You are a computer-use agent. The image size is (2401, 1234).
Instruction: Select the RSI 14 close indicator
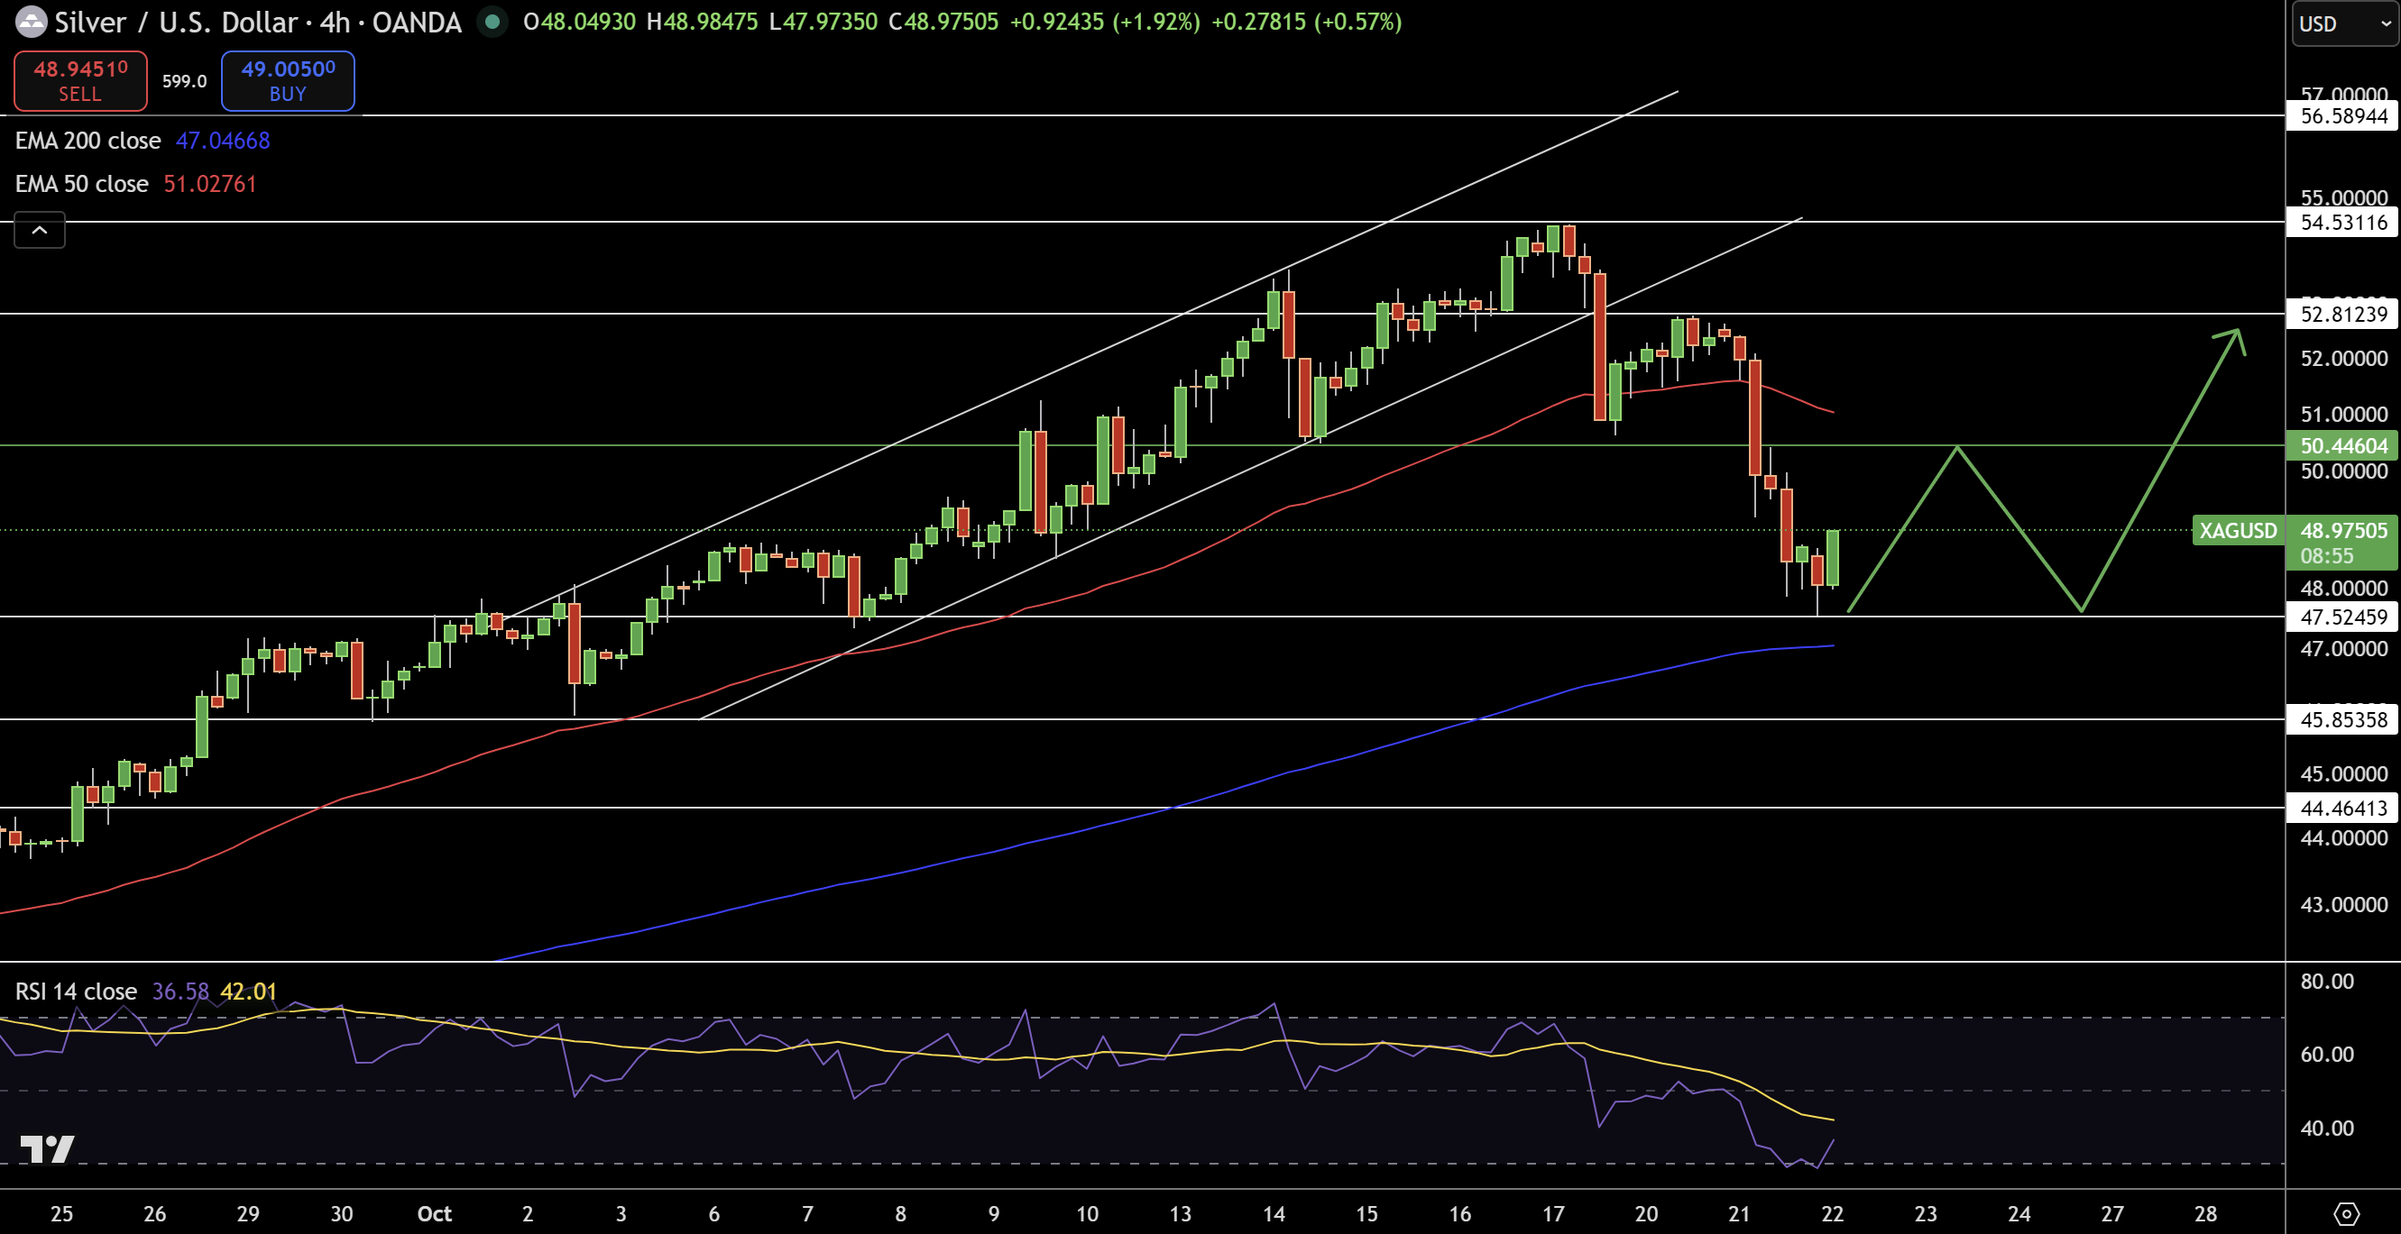click(77, 991)
